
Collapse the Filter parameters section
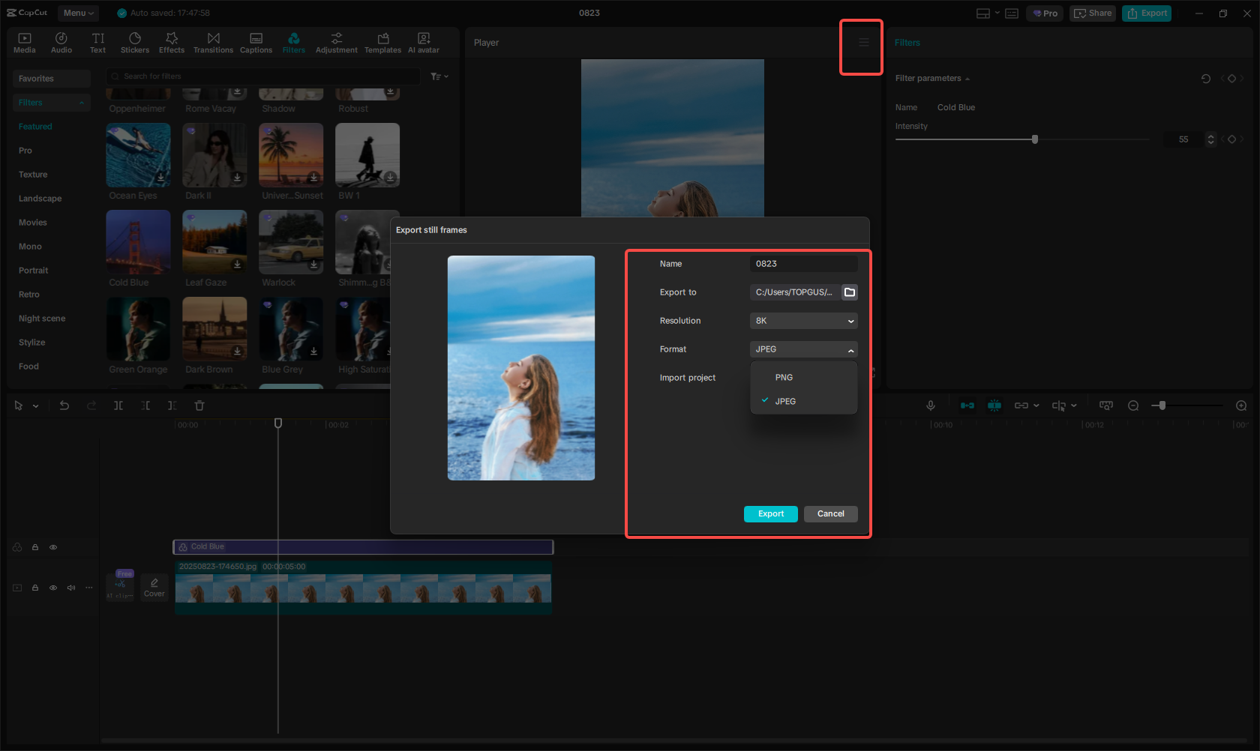[x=967, y=78]
